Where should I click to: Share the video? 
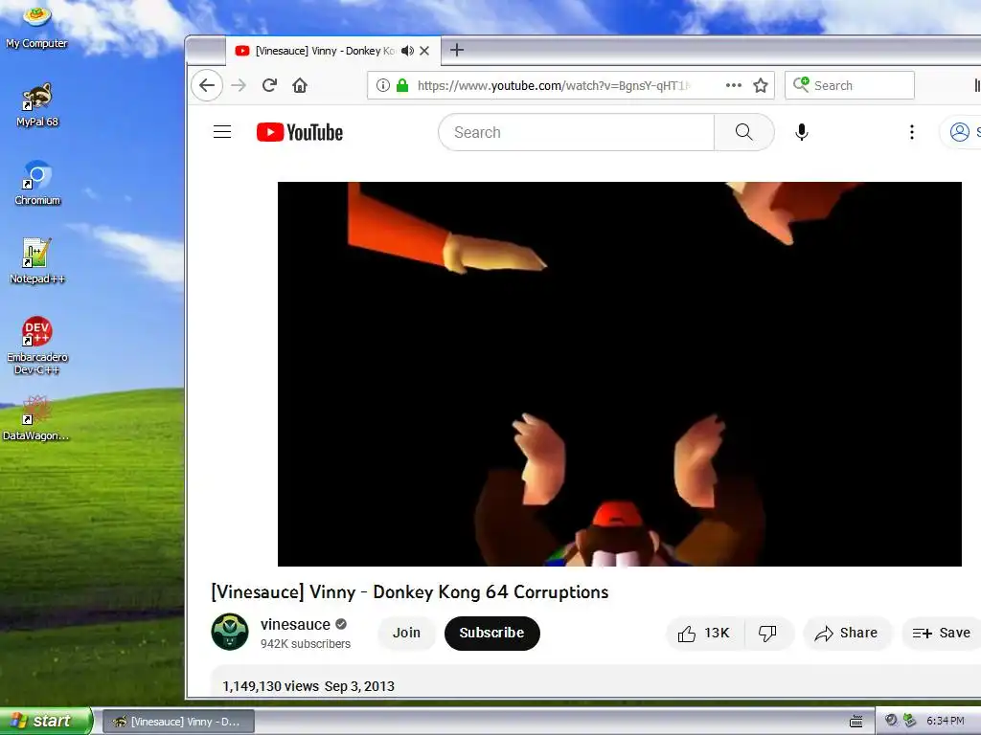pyautogui.click(x=847, y=634)
